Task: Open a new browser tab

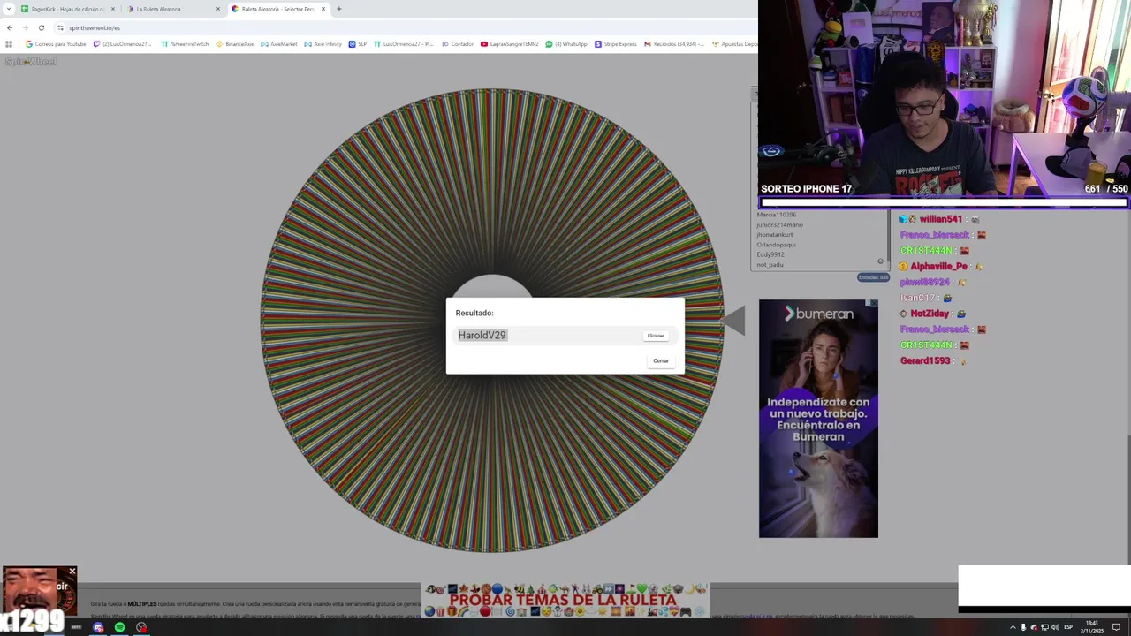Action: [x=339, y=9]
